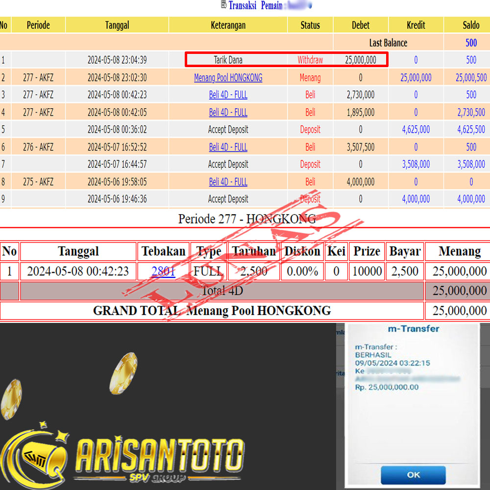Image resolution: width=490 pixels, height=490 pixels.
Task: Click the period 276 - AKFZ
Action: tap(38, 147)
